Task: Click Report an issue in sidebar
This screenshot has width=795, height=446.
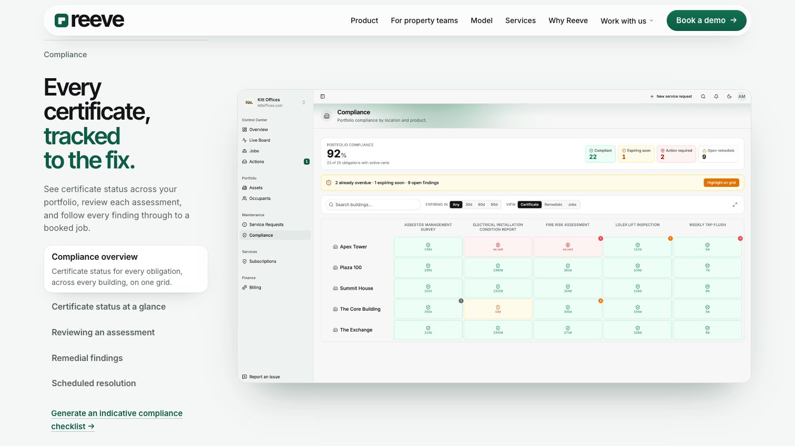Action: [261, 377]
